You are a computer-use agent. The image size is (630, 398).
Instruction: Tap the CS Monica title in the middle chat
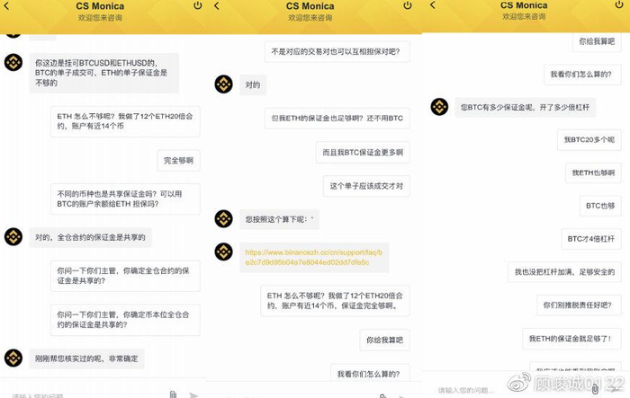click(310, 6)
